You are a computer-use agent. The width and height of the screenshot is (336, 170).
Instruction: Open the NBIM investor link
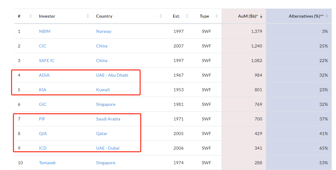[44, 31]
